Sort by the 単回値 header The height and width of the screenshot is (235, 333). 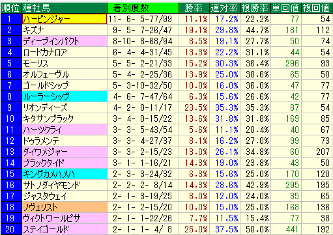click(286, 8)
